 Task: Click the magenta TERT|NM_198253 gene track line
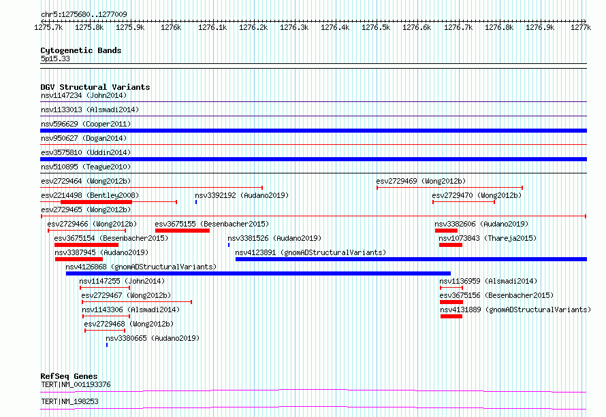click(x=313, y=407)
